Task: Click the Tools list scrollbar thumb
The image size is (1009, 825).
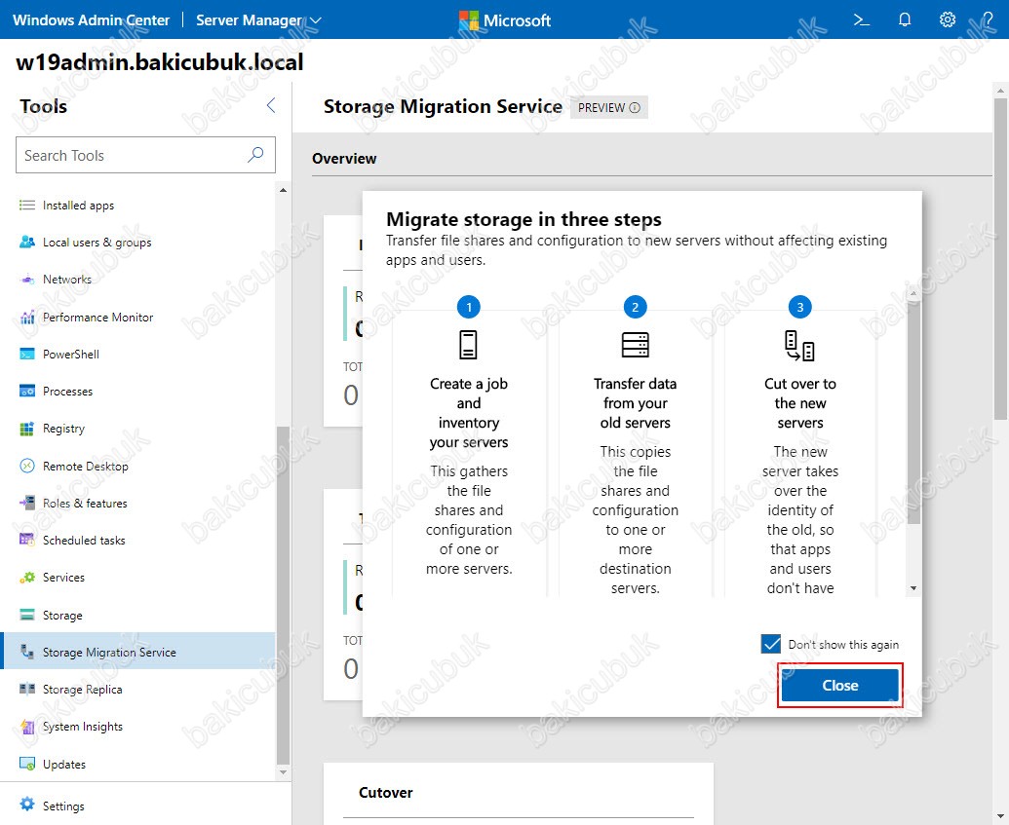Action: pos(283,595)
